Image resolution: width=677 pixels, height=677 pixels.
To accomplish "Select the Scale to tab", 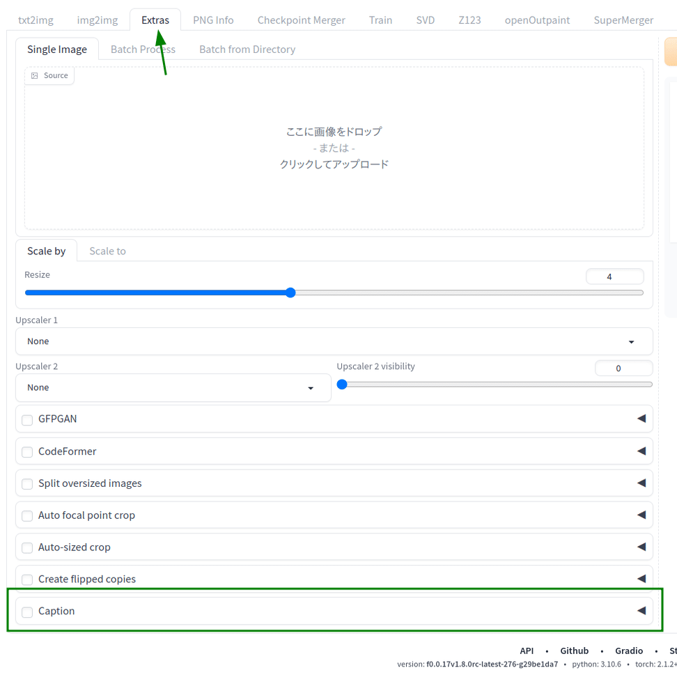I will (x=107, y=251).
